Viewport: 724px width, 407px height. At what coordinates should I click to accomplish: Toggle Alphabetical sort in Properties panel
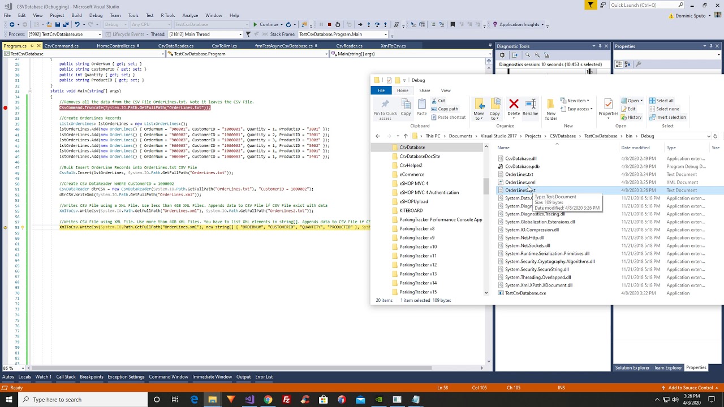[628, 64]
